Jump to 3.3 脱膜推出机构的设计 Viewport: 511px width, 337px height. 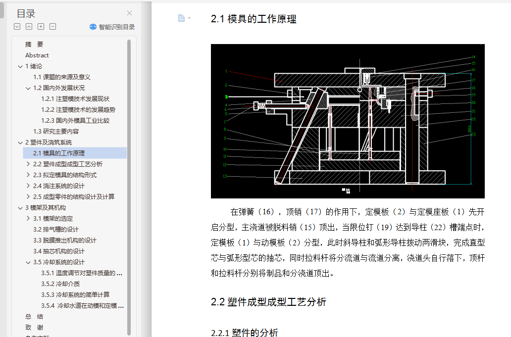pyautogui.click(x=65, y=241)
